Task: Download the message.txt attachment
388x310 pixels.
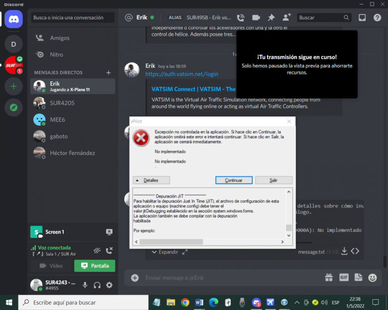Action: (x=344, y=251)
